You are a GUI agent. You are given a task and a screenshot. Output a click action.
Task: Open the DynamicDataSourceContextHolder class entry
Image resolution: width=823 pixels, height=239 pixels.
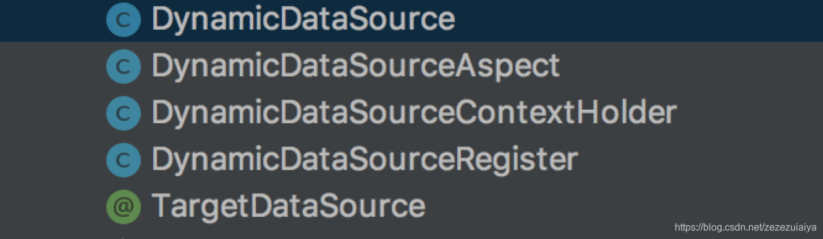click(x=414, y=113)
